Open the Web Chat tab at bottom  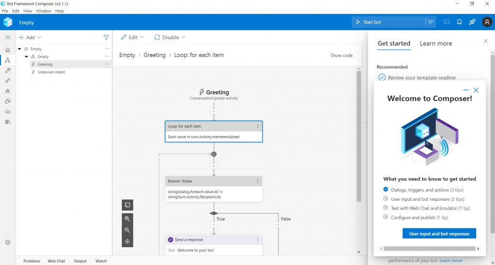[x=56, y=261]
